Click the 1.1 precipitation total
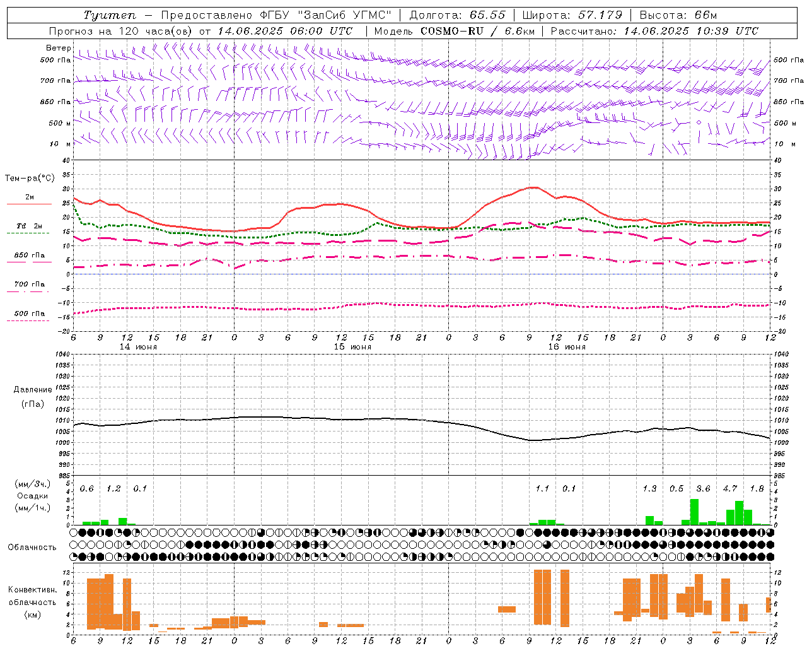The height and width of the screenshot is (646, 807). click(542, 489)
